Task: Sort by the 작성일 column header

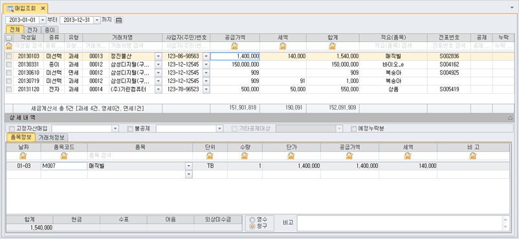Action: click(28, 38)
